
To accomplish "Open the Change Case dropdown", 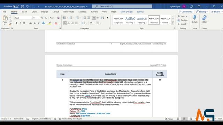I will (x=52, y=18).
